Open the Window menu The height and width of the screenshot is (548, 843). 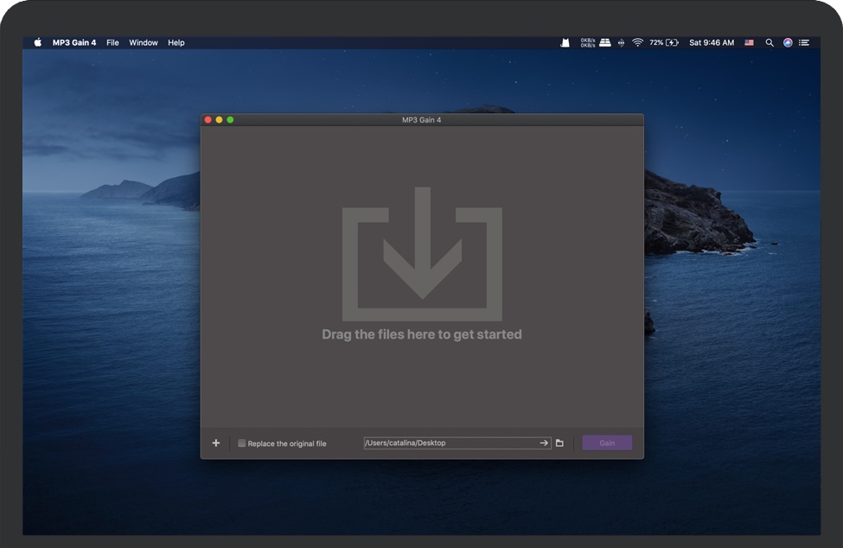point(144,42)
